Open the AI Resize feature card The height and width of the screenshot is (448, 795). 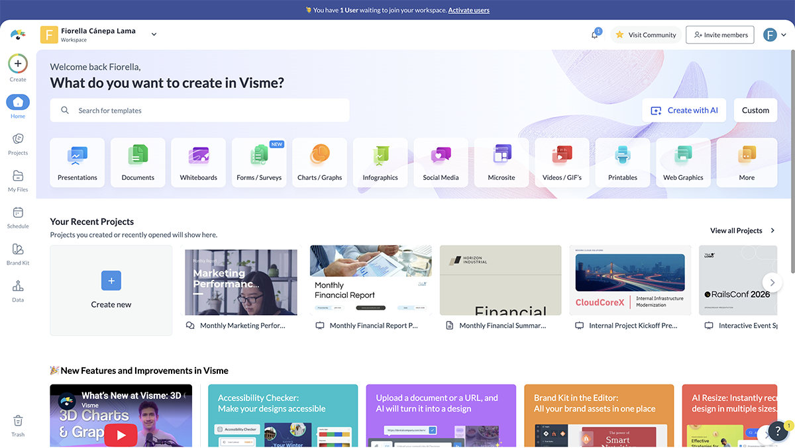click(x=729, y=416)
